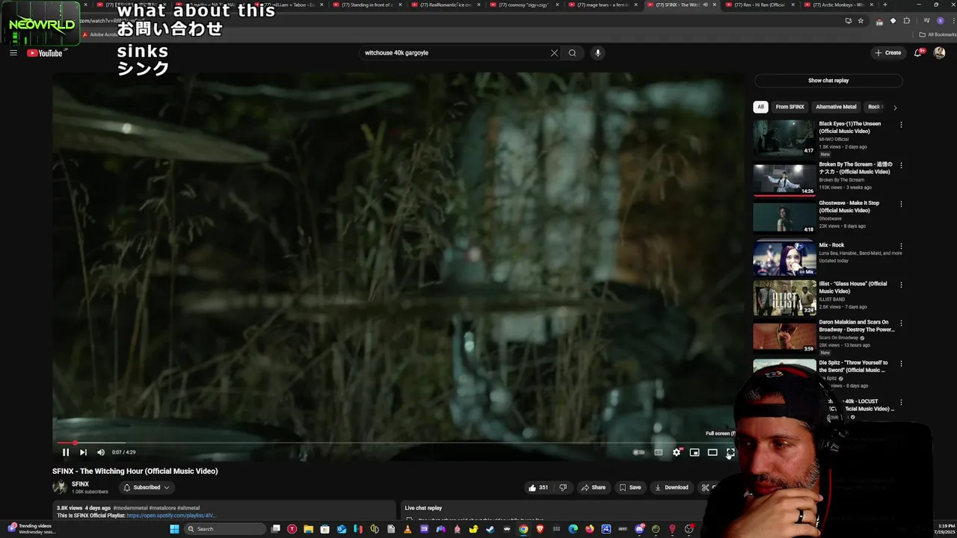
Task: Click the video progress bar
Action: pos(397,442)
